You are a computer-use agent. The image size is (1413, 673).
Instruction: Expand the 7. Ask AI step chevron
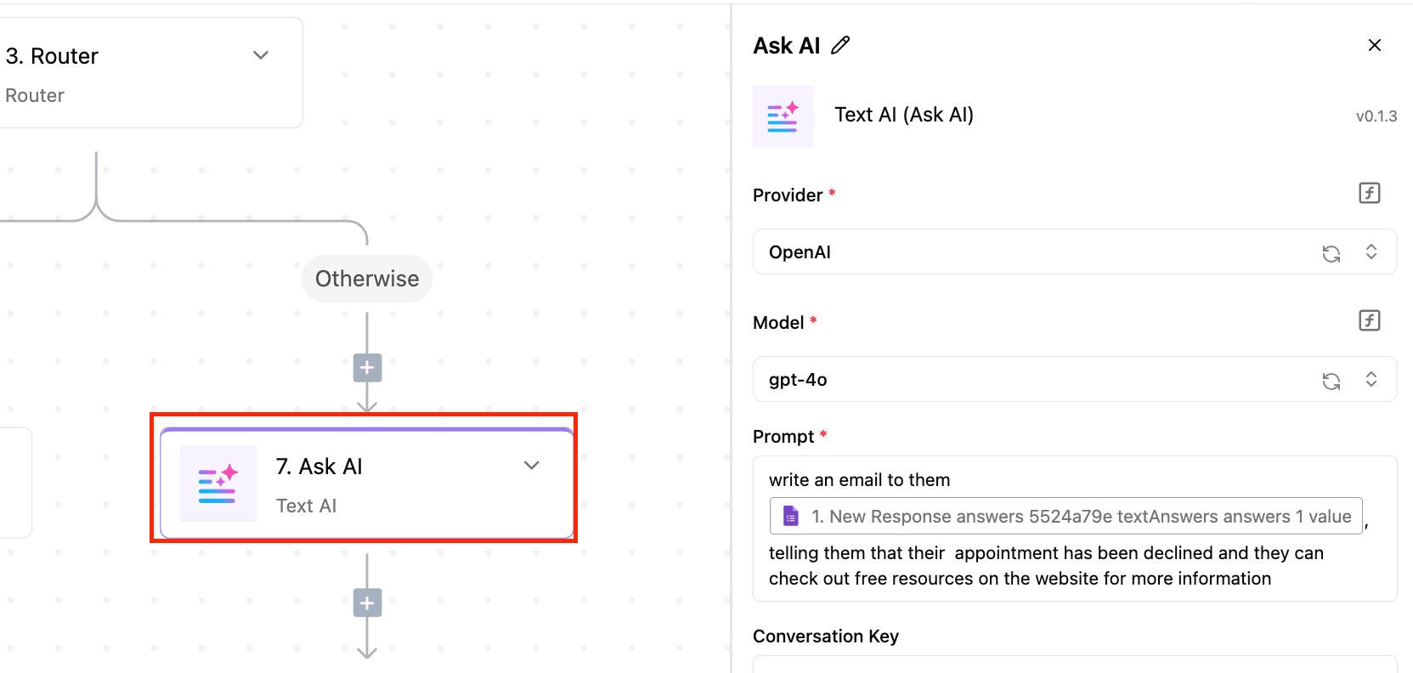(x=532, y=466)
